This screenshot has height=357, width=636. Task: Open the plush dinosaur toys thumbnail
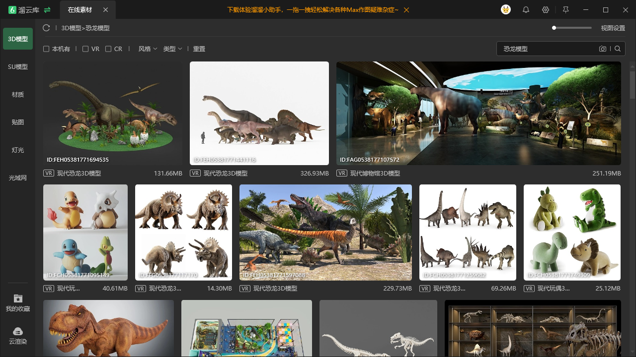click(x=572, y=233)
